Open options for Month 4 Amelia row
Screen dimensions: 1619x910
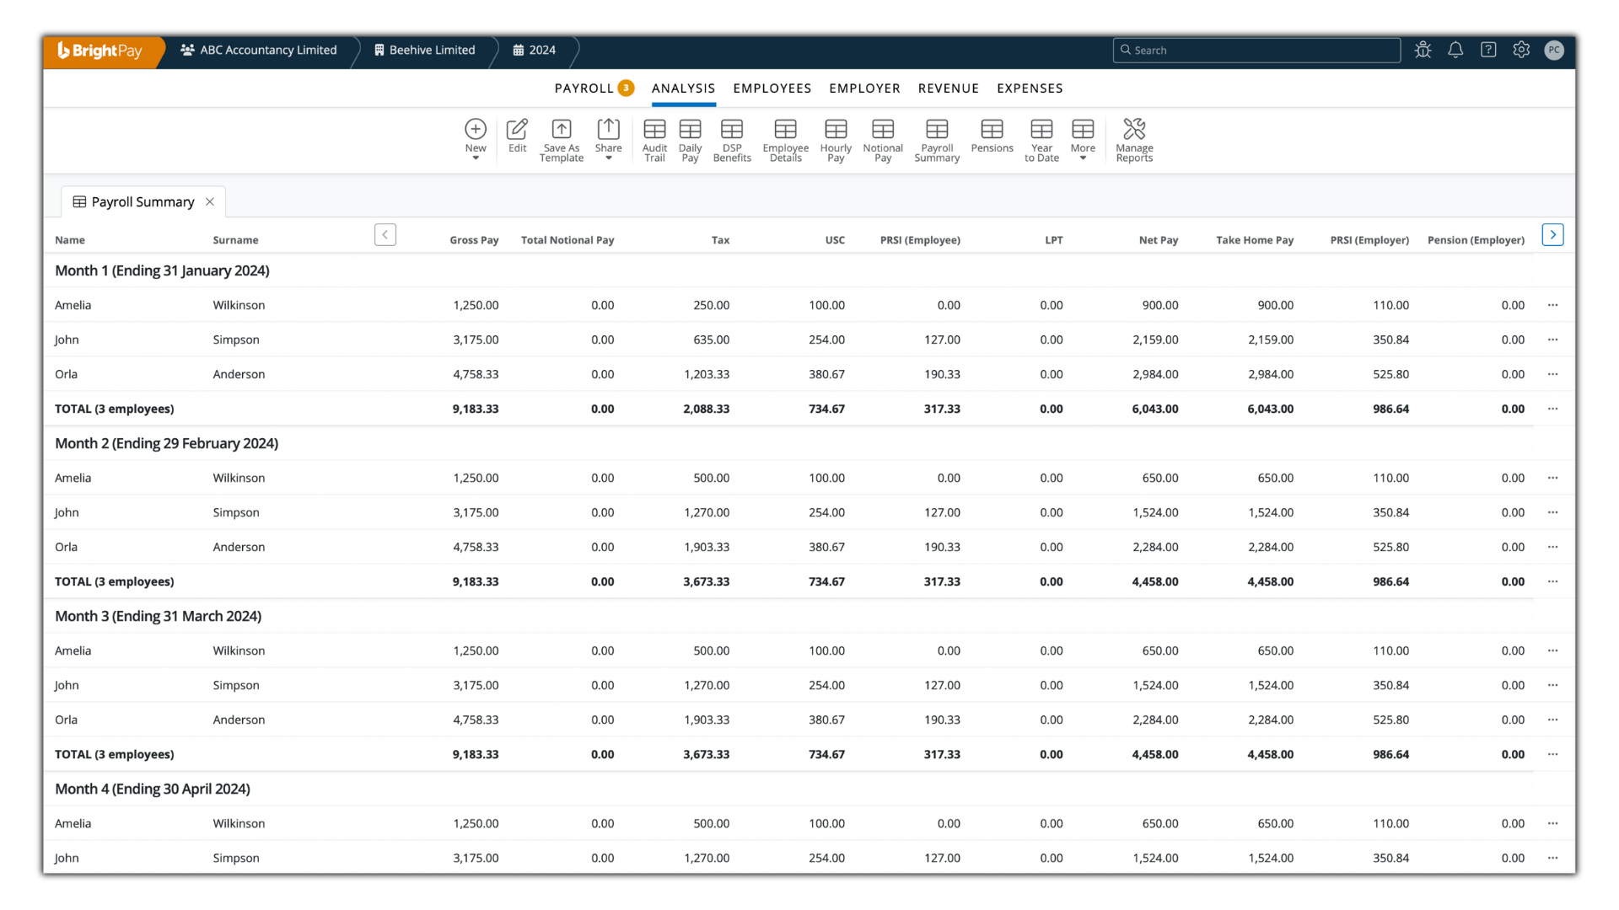tap(1552, 823)
